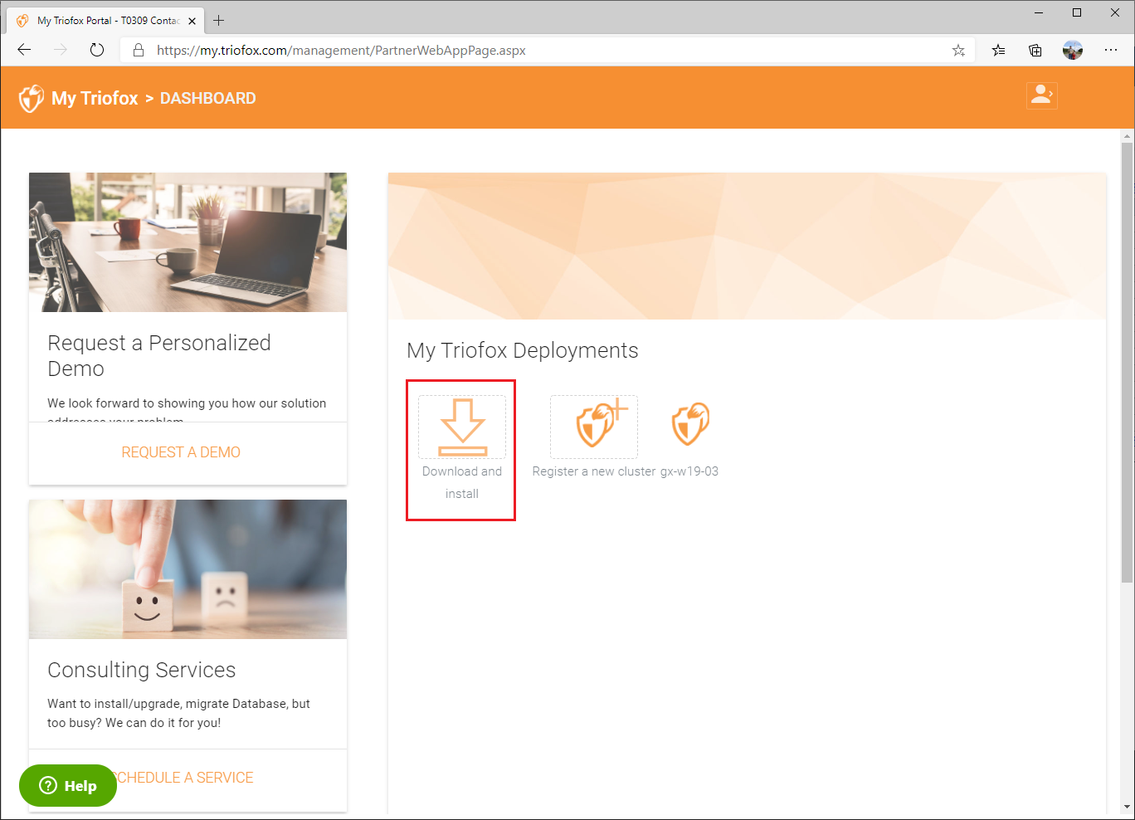Viewport: 1135px width, 820px height.
Task: Click My Triofox breadcrumb link
Action: 95,98
